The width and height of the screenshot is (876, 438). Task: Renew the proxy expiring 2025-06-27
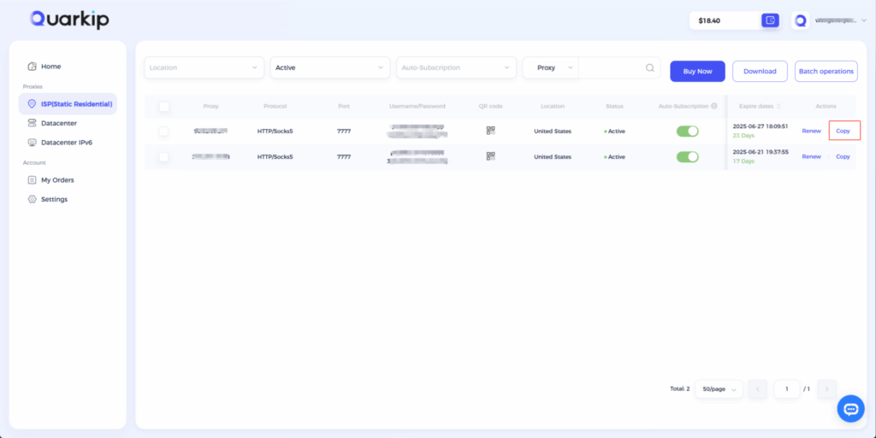(811, 131)
